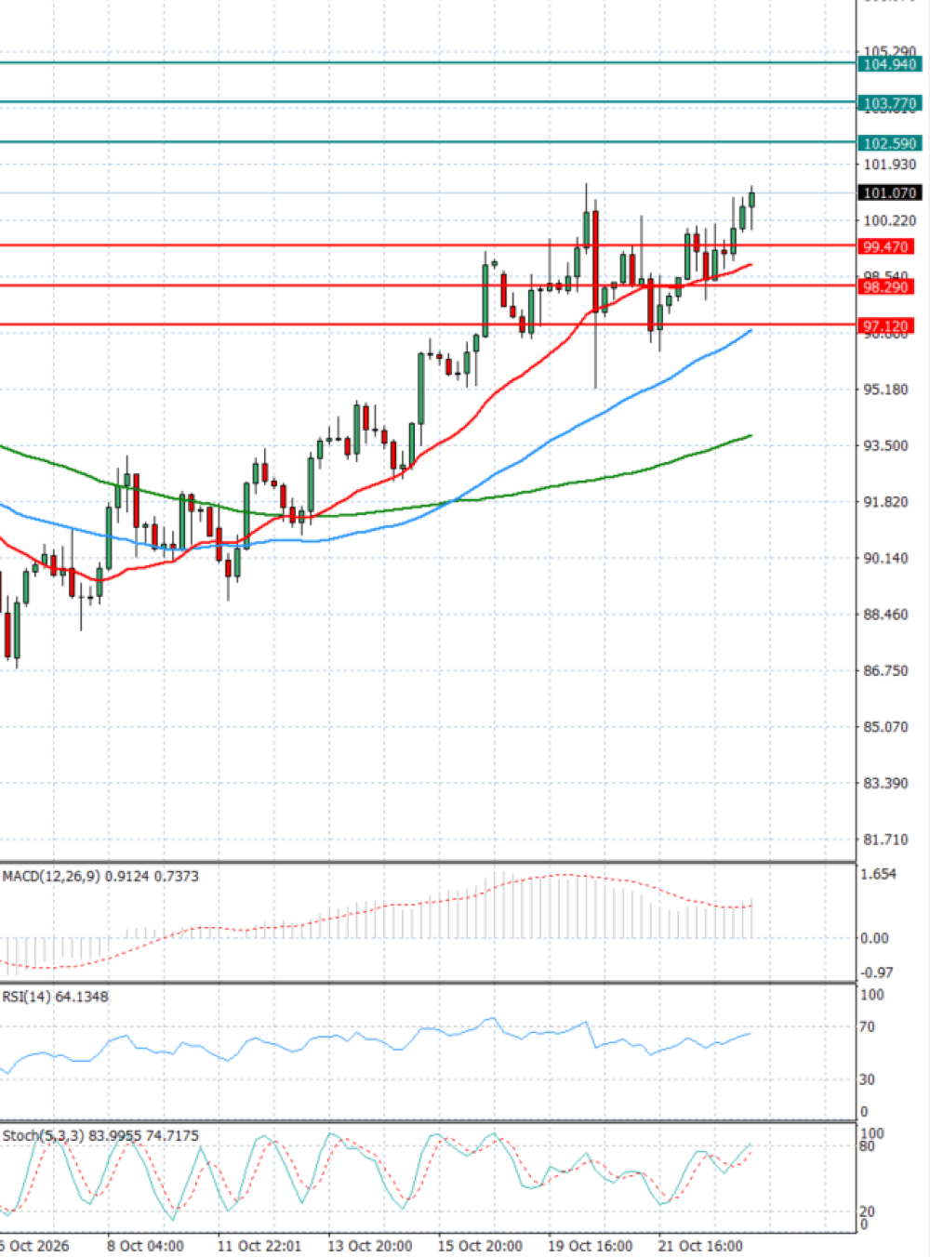Image resolution: width=930 pixels, height=1257 pixels.
Task: Click the 8 Oct 04:00 time axis label
Action: point(145,1246)
